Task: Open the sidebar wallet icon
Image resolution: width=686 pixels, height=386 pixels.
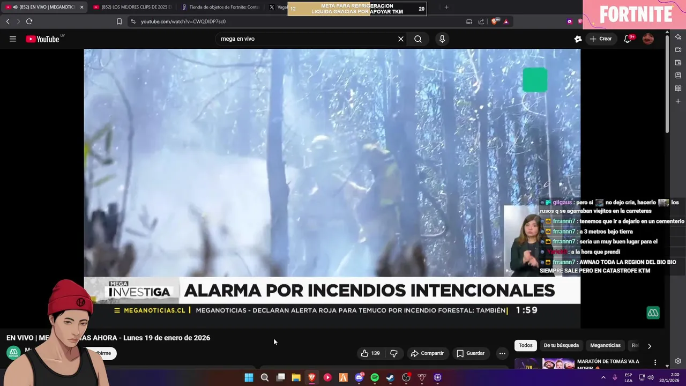Action: 678,63
